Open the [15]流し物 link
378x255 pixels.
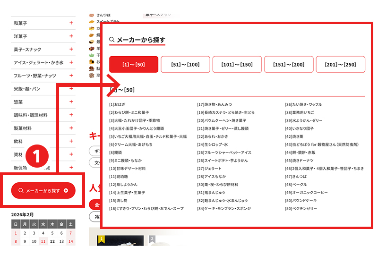point(118,201)
